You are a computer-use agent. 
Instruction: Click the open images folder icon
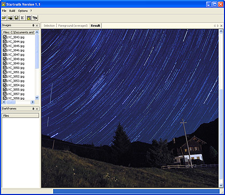[x=4, y=18]
